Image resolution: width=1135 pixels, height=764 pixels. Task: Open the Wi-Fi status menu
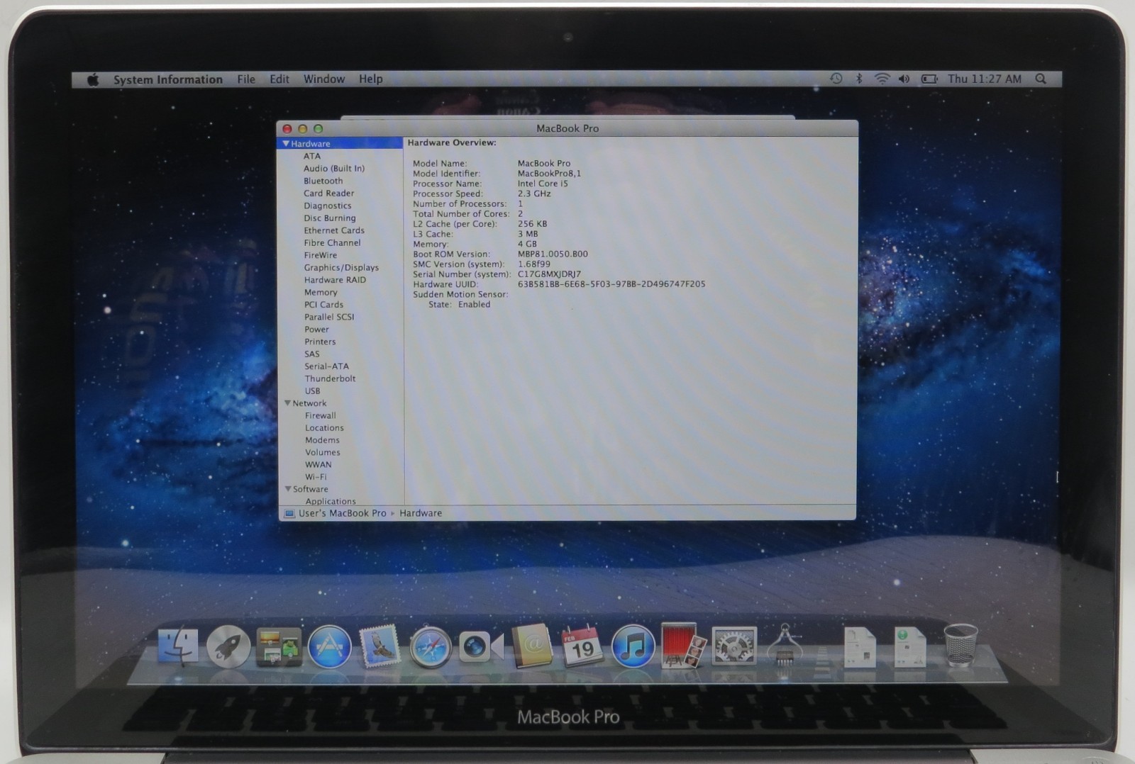[x=882, y=79]
